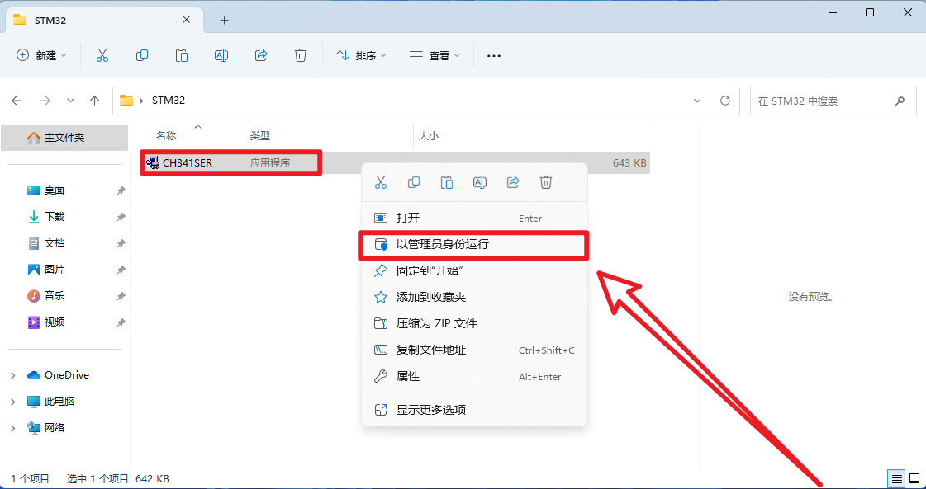Click the Paste icon in the toolbar
The width and height of the screenshot is (926, 489).
tap(182, 55)
